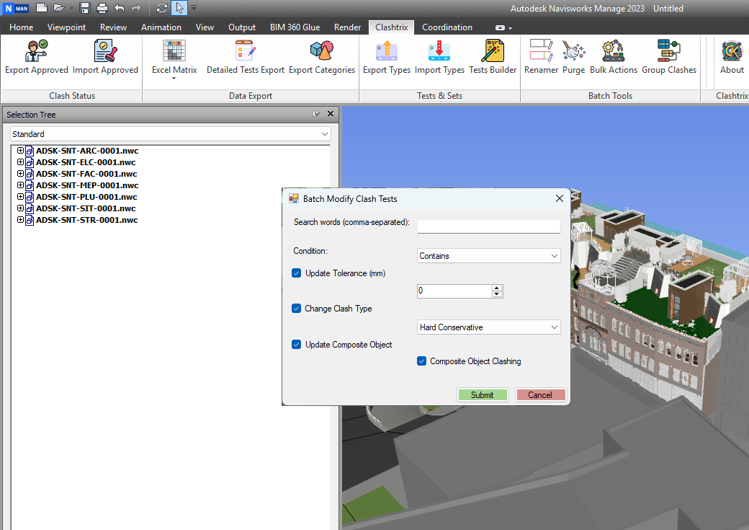The width and height of the screenshot is (749, 530).
Task: Click the tolerance value field
Action: tap(454, 291)
